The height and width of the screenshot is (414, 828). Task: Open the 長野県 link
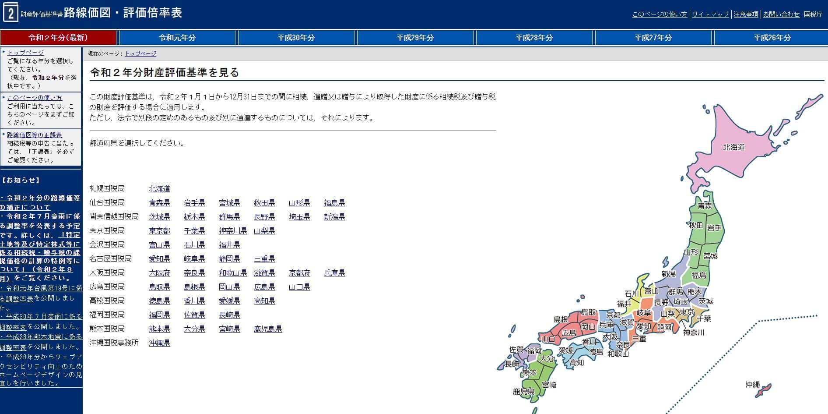tap(264, 217)
